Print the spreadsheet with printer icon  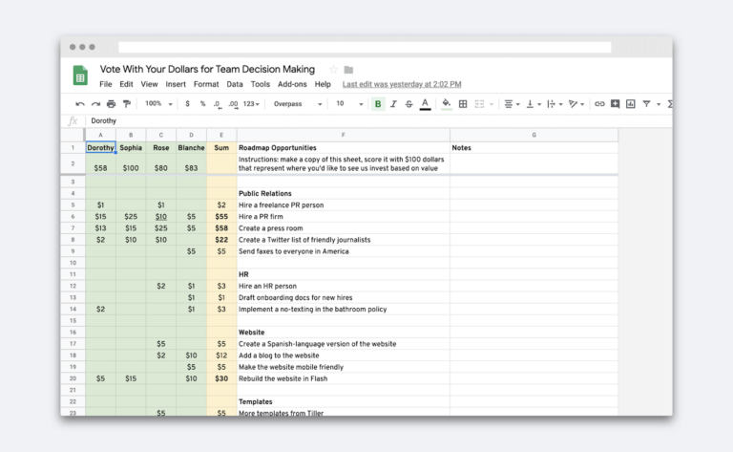coord(111,104)
